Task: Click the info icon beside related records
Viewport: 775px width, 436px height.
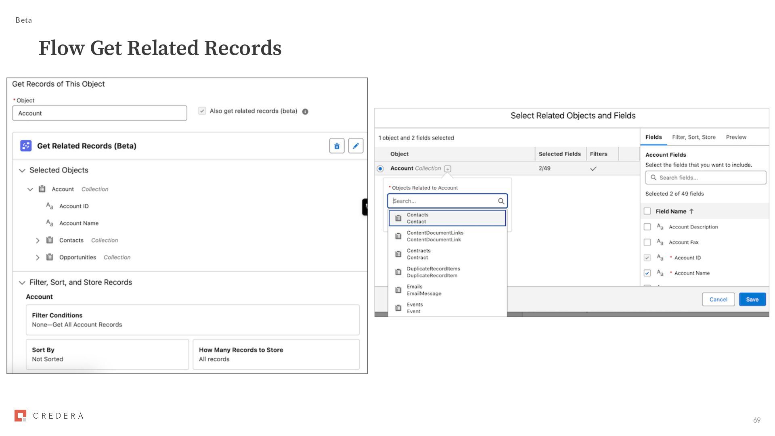Action: click(x=305, y=111)
